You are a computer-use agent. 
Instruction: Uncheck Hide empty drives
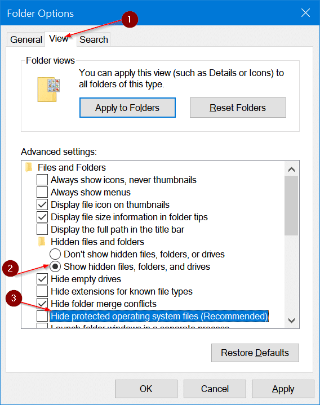pos(42,279)
